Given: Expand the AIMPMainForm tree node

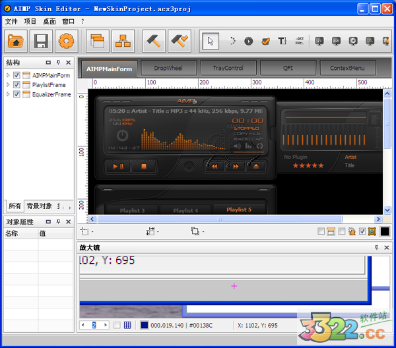Looking at the screenshot, I should 9,76.
